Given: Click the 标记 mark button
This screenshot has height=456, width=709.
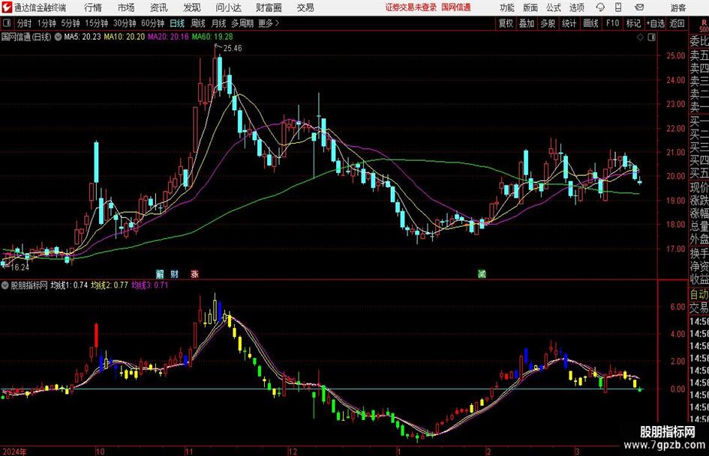Looking at the screenshot, I should 633,23.
